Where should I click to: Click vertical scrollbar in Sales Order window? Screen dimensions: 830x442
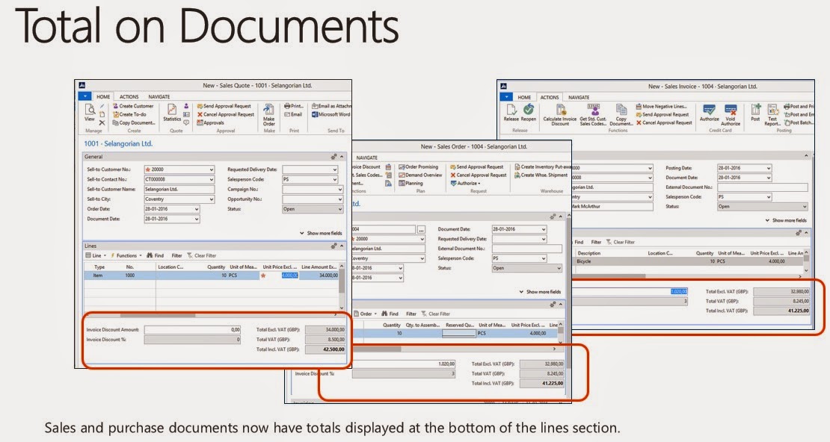coord(569,292)
